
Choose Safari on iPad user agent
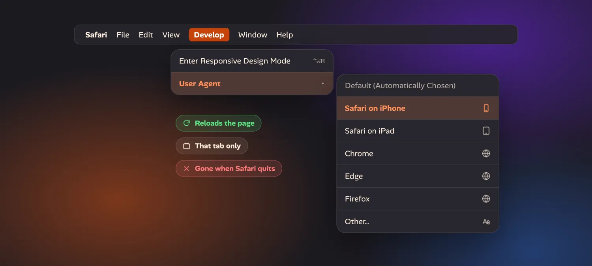[x=418, y=131]
